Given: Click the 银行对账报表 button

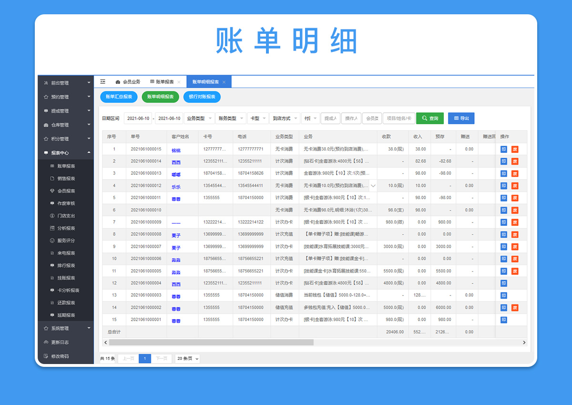Looking at the screenshot, I should 202,97.
